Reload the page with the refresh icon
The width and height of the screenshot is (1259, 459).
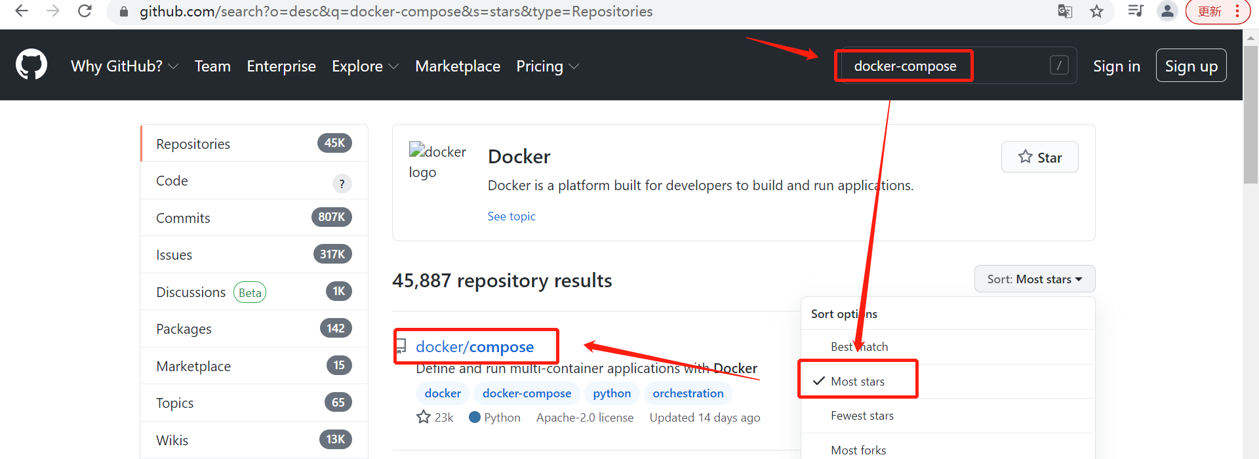[x=85, y=11]
